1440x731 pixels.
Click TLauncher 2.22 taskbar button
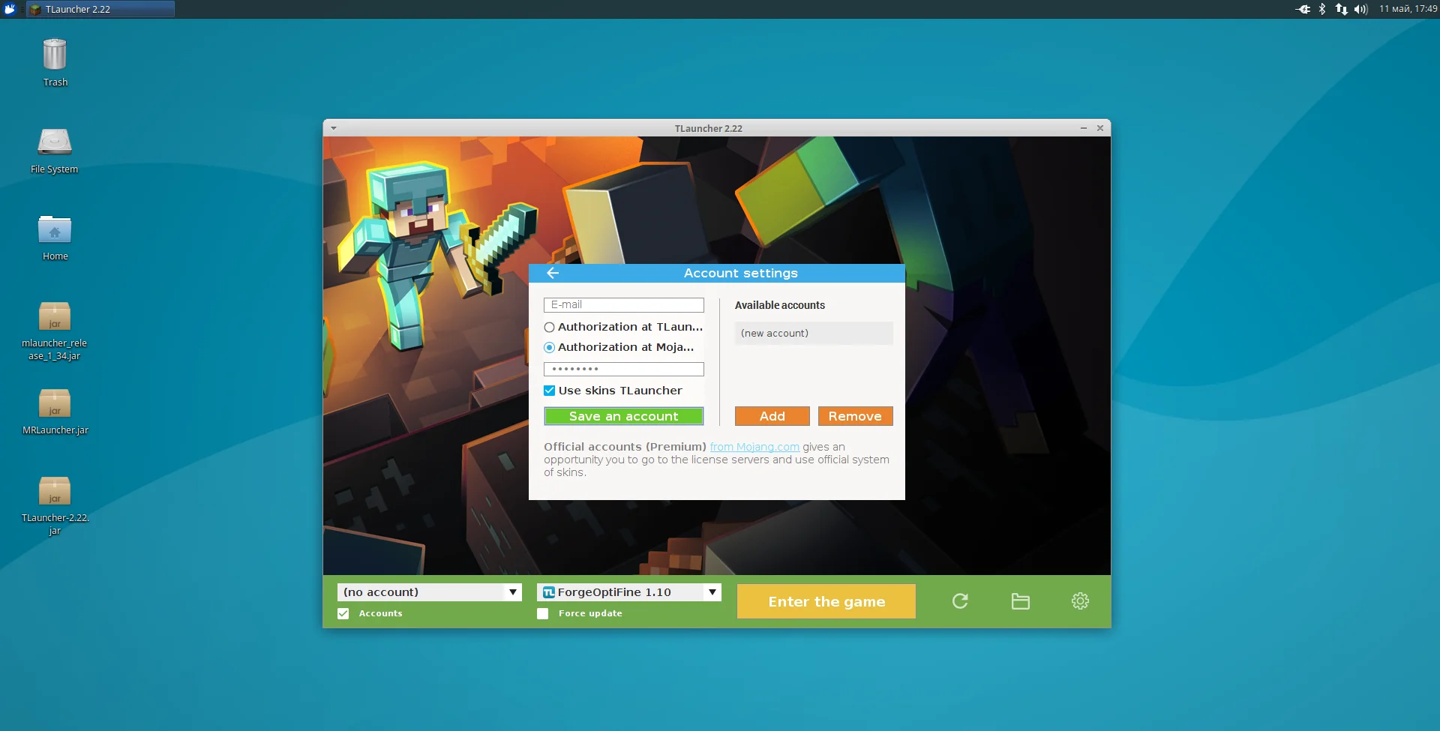pos(100,9)
